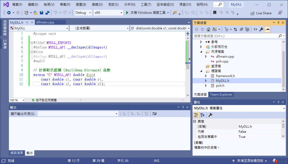The height and width of the screenshot is (164, 288).
Task: Open the Debug configuration dropdown
Action: tap(90, 13)
